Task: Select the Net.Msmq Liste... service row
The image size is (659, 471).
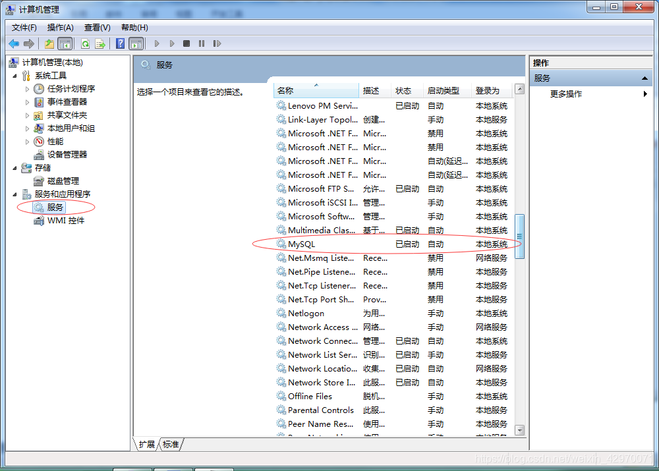Action: click(394, 258)
